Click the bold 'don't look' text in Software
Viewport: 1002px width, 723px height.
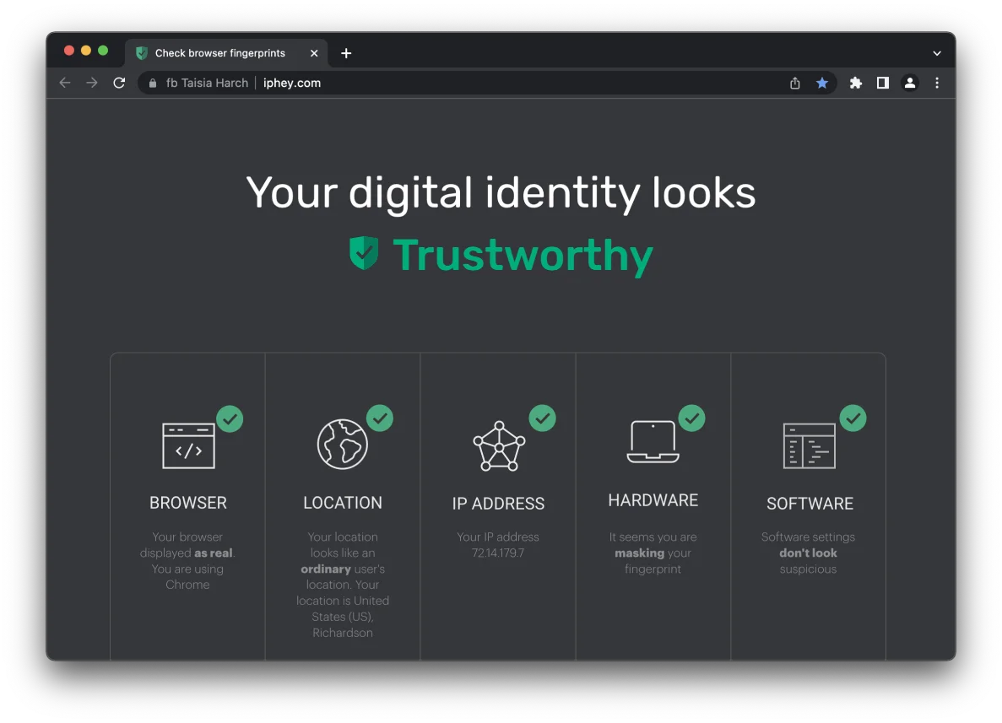[808, 553]
